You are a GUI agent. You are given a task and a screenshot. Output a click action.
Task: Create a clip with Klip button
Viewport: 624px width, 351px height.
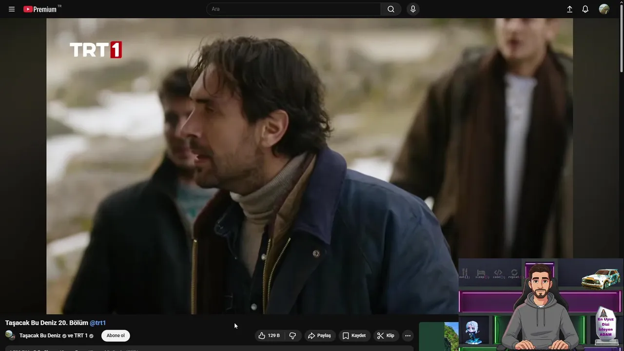pos(386,335)
